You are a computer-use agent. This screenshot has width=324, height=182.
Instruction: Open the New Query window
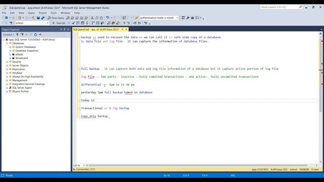click(x=56, y=18)
